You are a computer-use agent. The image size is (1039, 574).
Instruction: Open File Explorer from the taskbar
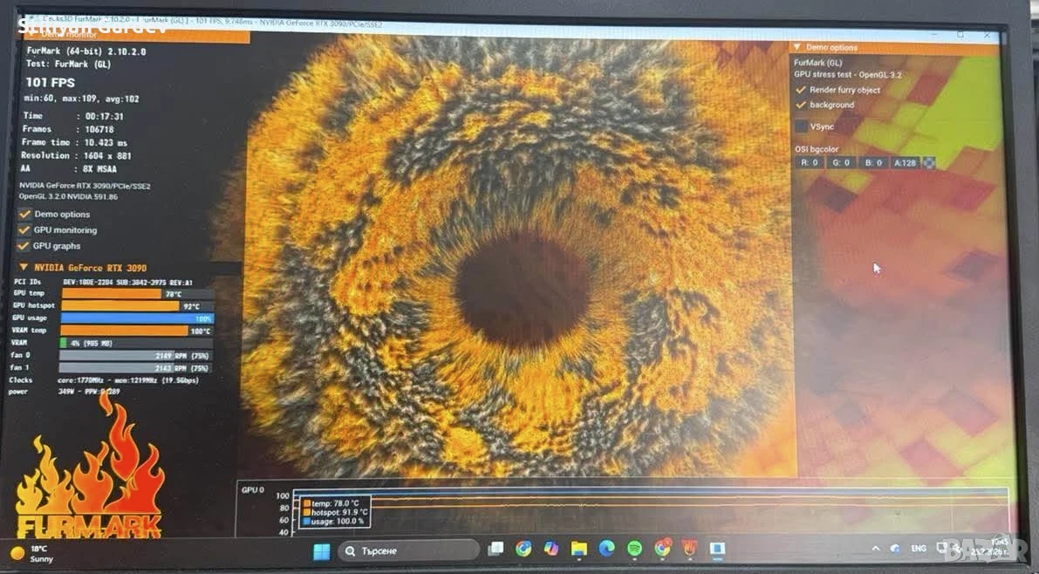click(x=578, y=549)
